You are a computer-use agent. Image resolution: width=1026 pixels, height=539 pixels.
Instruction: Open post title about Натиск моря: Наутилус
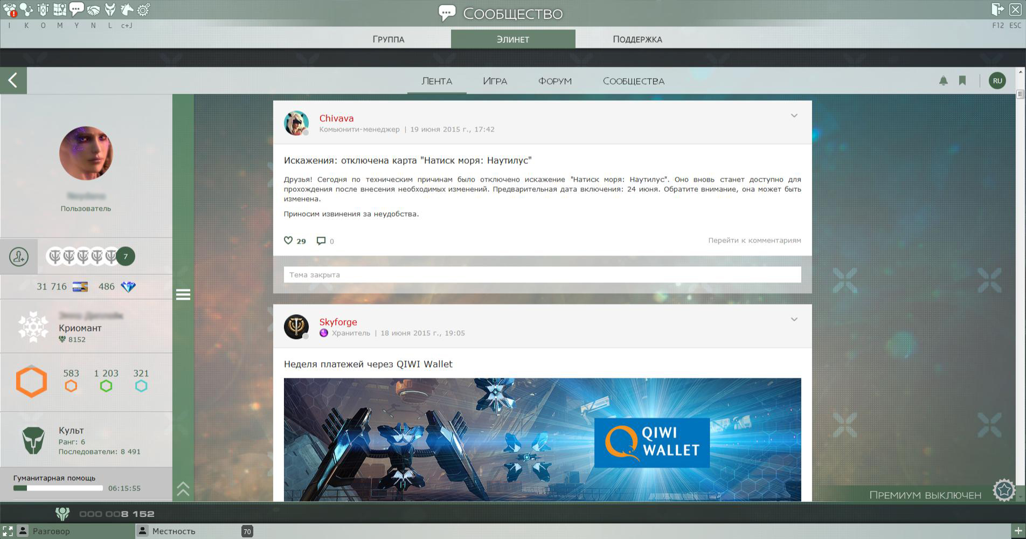click(x=408, y=161)
